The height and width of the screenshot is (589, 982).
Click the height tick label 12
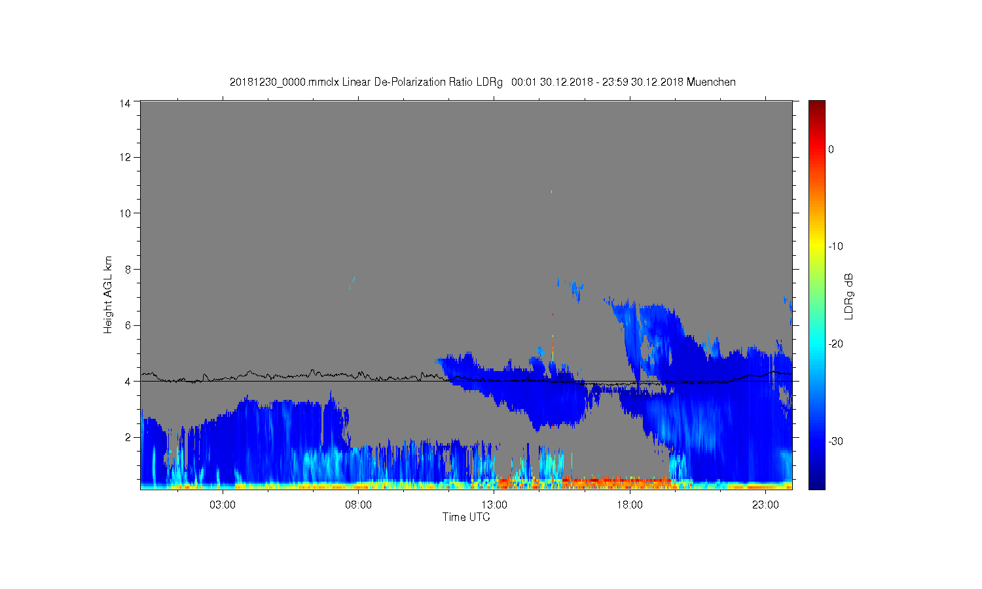pyautogui.click(x=125, y=157)
